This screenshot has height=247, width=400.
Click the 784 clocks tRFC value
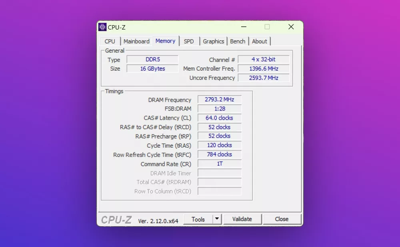click(x=219, y=154)
